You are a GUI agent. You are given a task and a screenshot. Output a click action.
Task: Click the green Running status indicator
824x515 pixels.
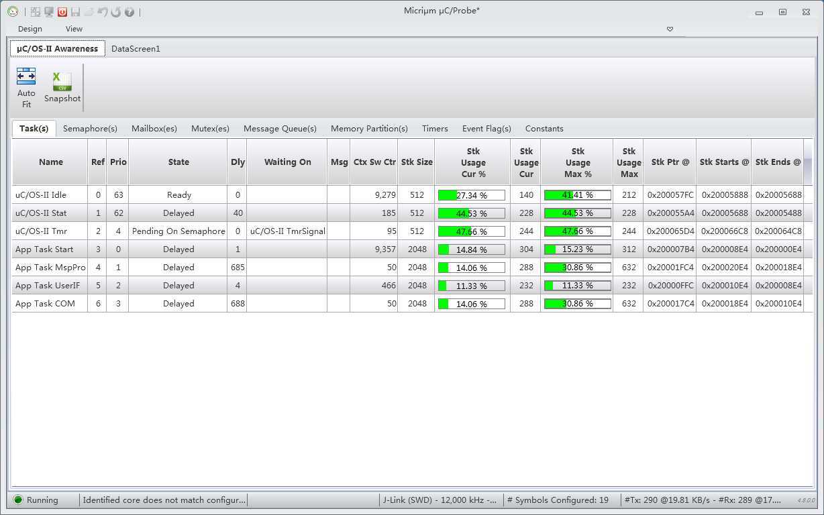[x=18, y=500]
